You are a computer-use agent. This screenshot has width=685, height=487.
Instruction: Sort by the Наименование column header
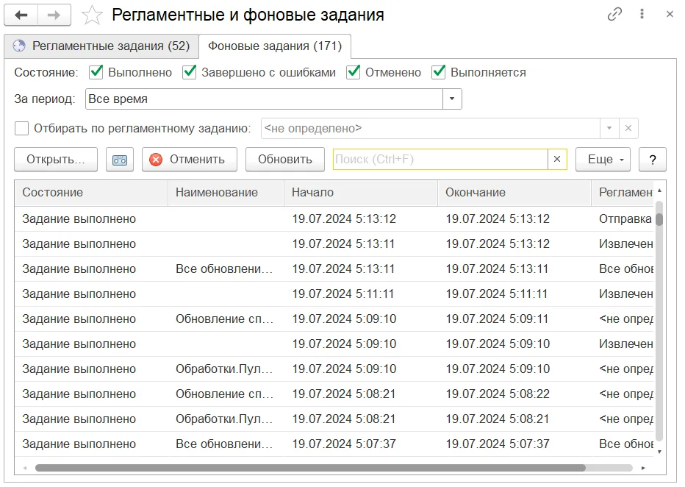click(x=226, y=193)
